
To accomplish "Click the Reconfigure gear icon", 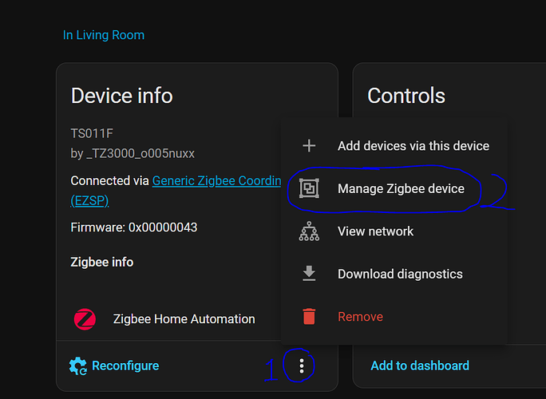I will [x=78, y=366].
